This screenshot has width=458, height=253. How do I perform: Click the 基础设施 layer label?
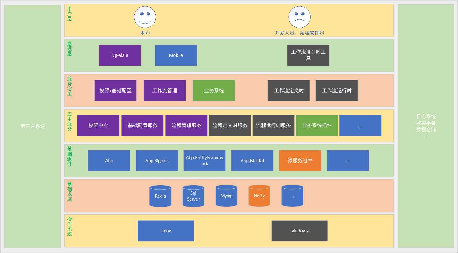[x=69, y=192]
